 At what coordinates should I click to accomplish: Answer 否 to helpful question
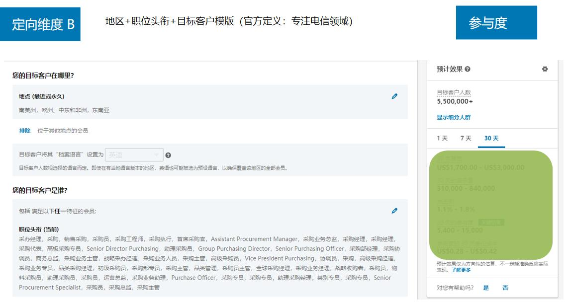[x=505, y=288]
